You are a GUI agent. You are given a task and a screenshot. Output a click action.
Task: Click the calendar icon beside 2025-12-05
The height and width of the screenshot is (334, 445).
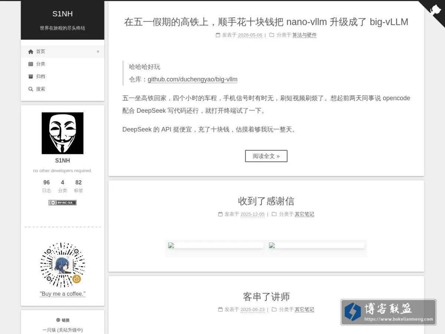221,214
